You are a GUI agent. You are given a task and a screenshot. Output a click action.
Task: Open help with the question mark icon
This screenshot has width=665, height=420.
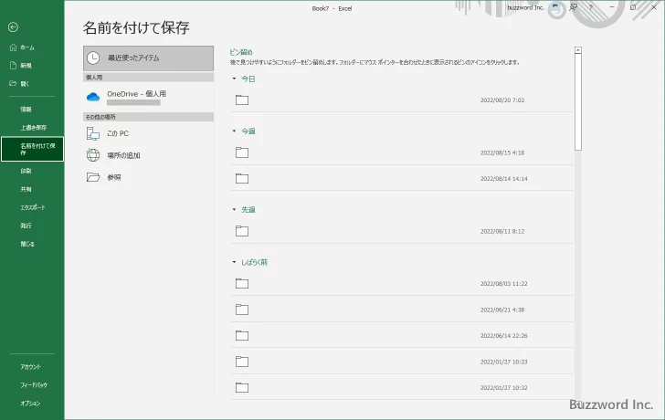591,7
